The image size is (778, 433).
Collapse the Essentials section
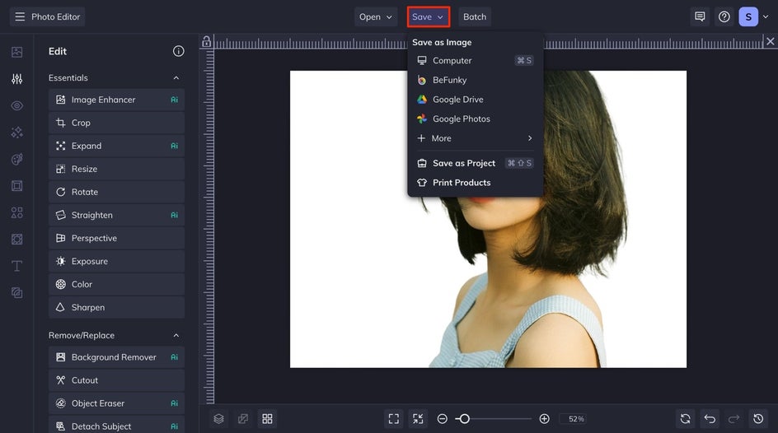click(176, 78)
